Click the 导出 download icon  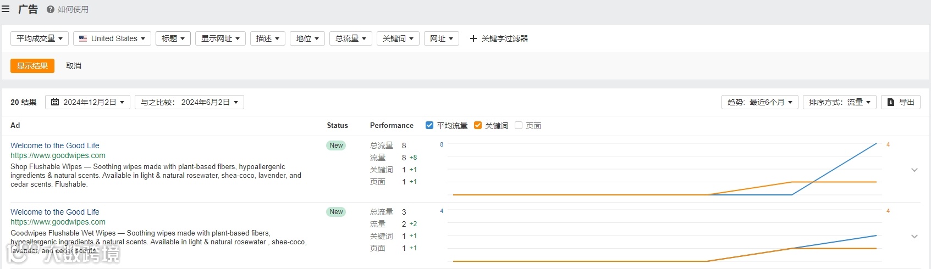tap(891, 102)
